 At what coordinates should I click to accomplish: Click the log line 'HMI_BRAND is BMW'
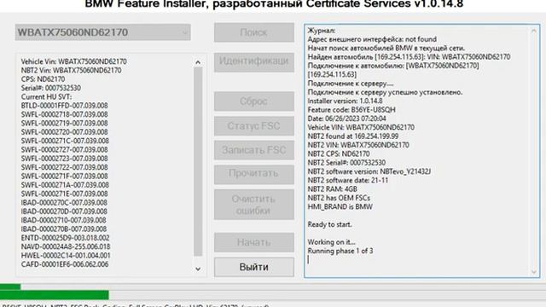click(340, 206)
